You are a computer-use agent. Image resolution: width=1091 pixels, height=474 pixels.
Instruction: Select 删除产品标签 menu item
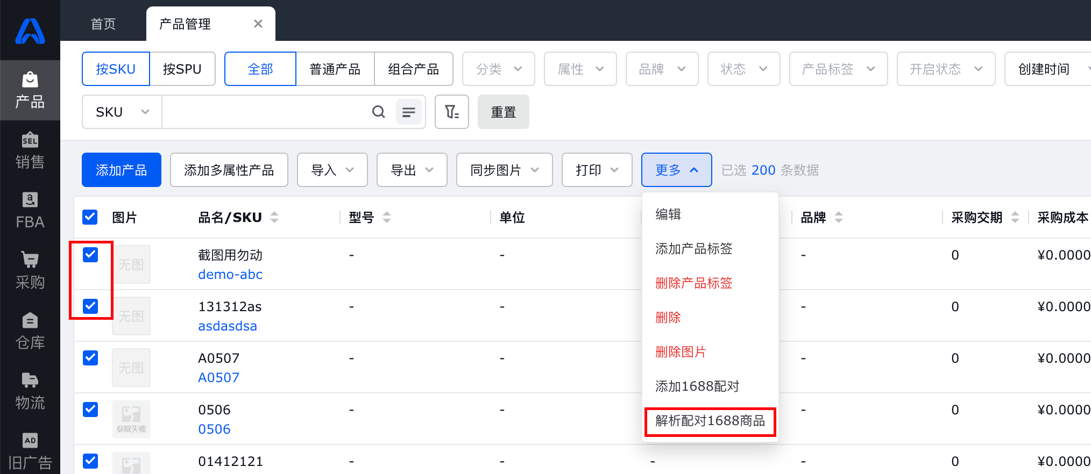pyautogui.click(x=710, y=283)
